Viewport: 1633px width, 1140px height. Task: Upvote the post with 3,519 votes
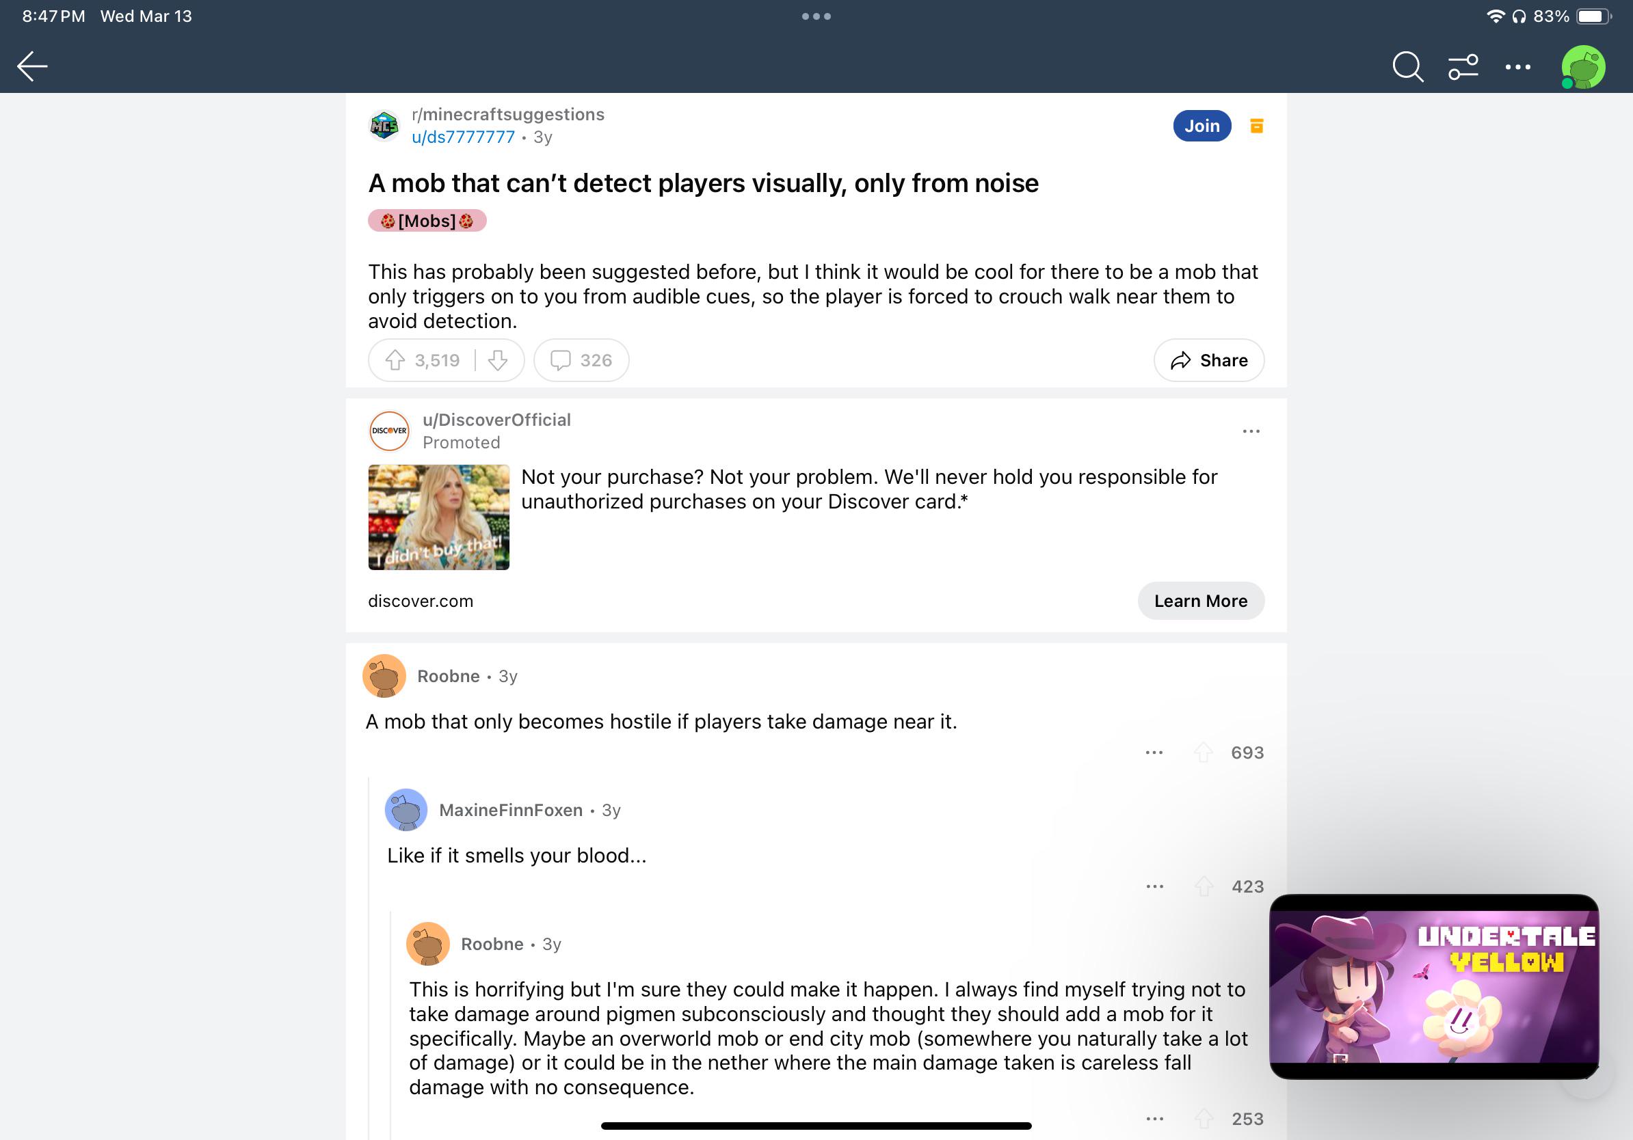pyautogui.click(x=395, y=360)
